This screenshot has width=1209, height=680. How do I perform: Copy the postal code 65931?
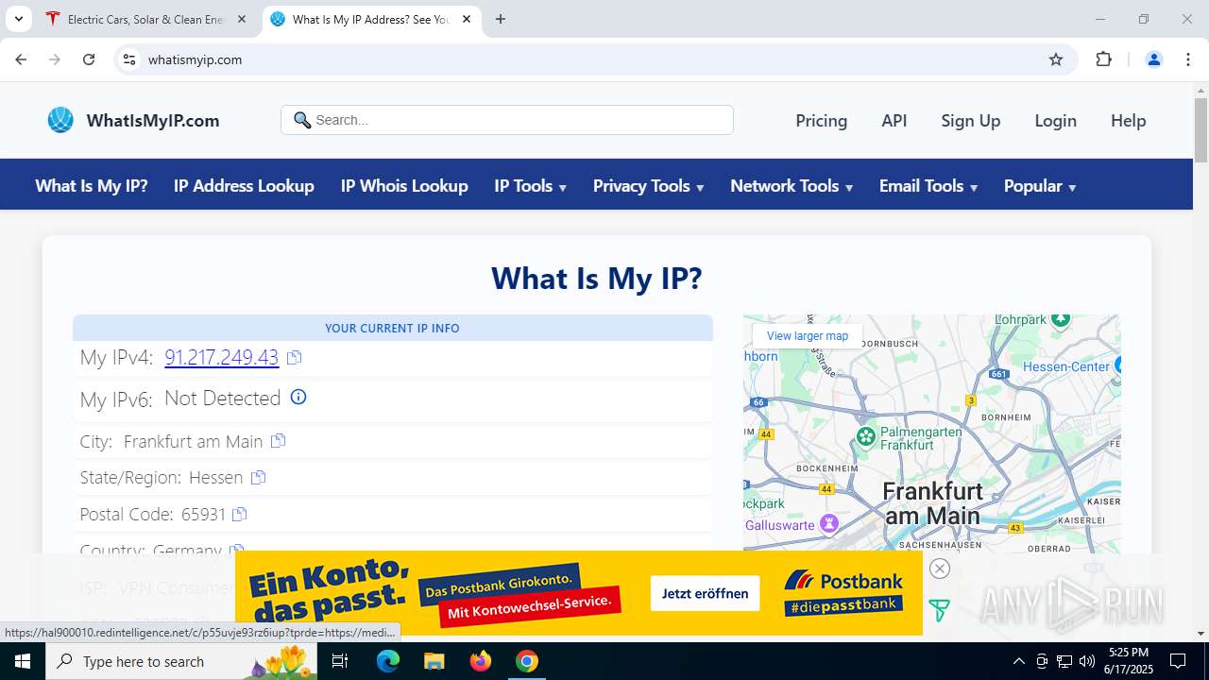pyautogui.click(x=240, y=514)
